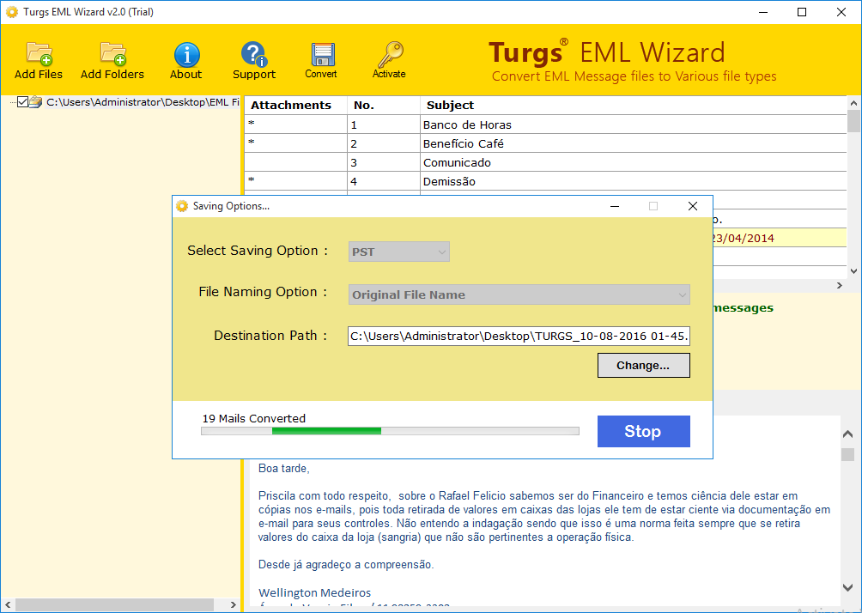The height and width of the screenshot is (613, 862).
Task: Click the 19 Mails Converted status text
Action: point(254,418)
